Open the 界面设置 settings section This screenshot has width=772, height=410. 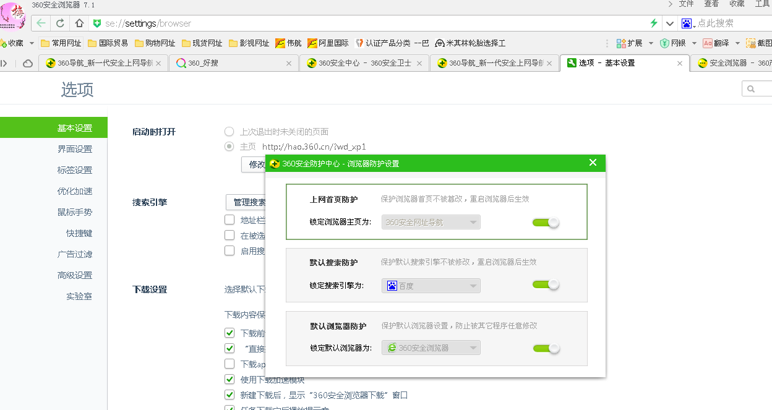pyautogui.click(x=75, y=149)
